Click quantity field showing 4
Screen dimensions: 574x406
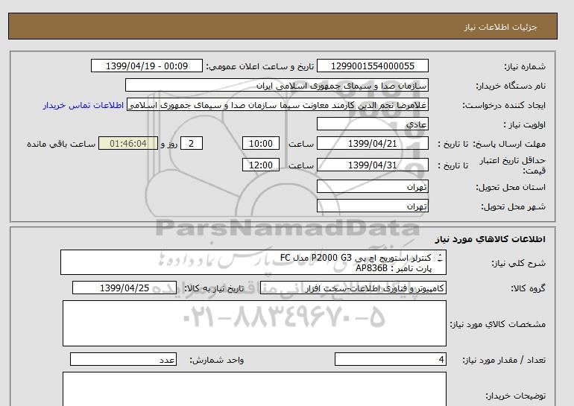(391, 360)
